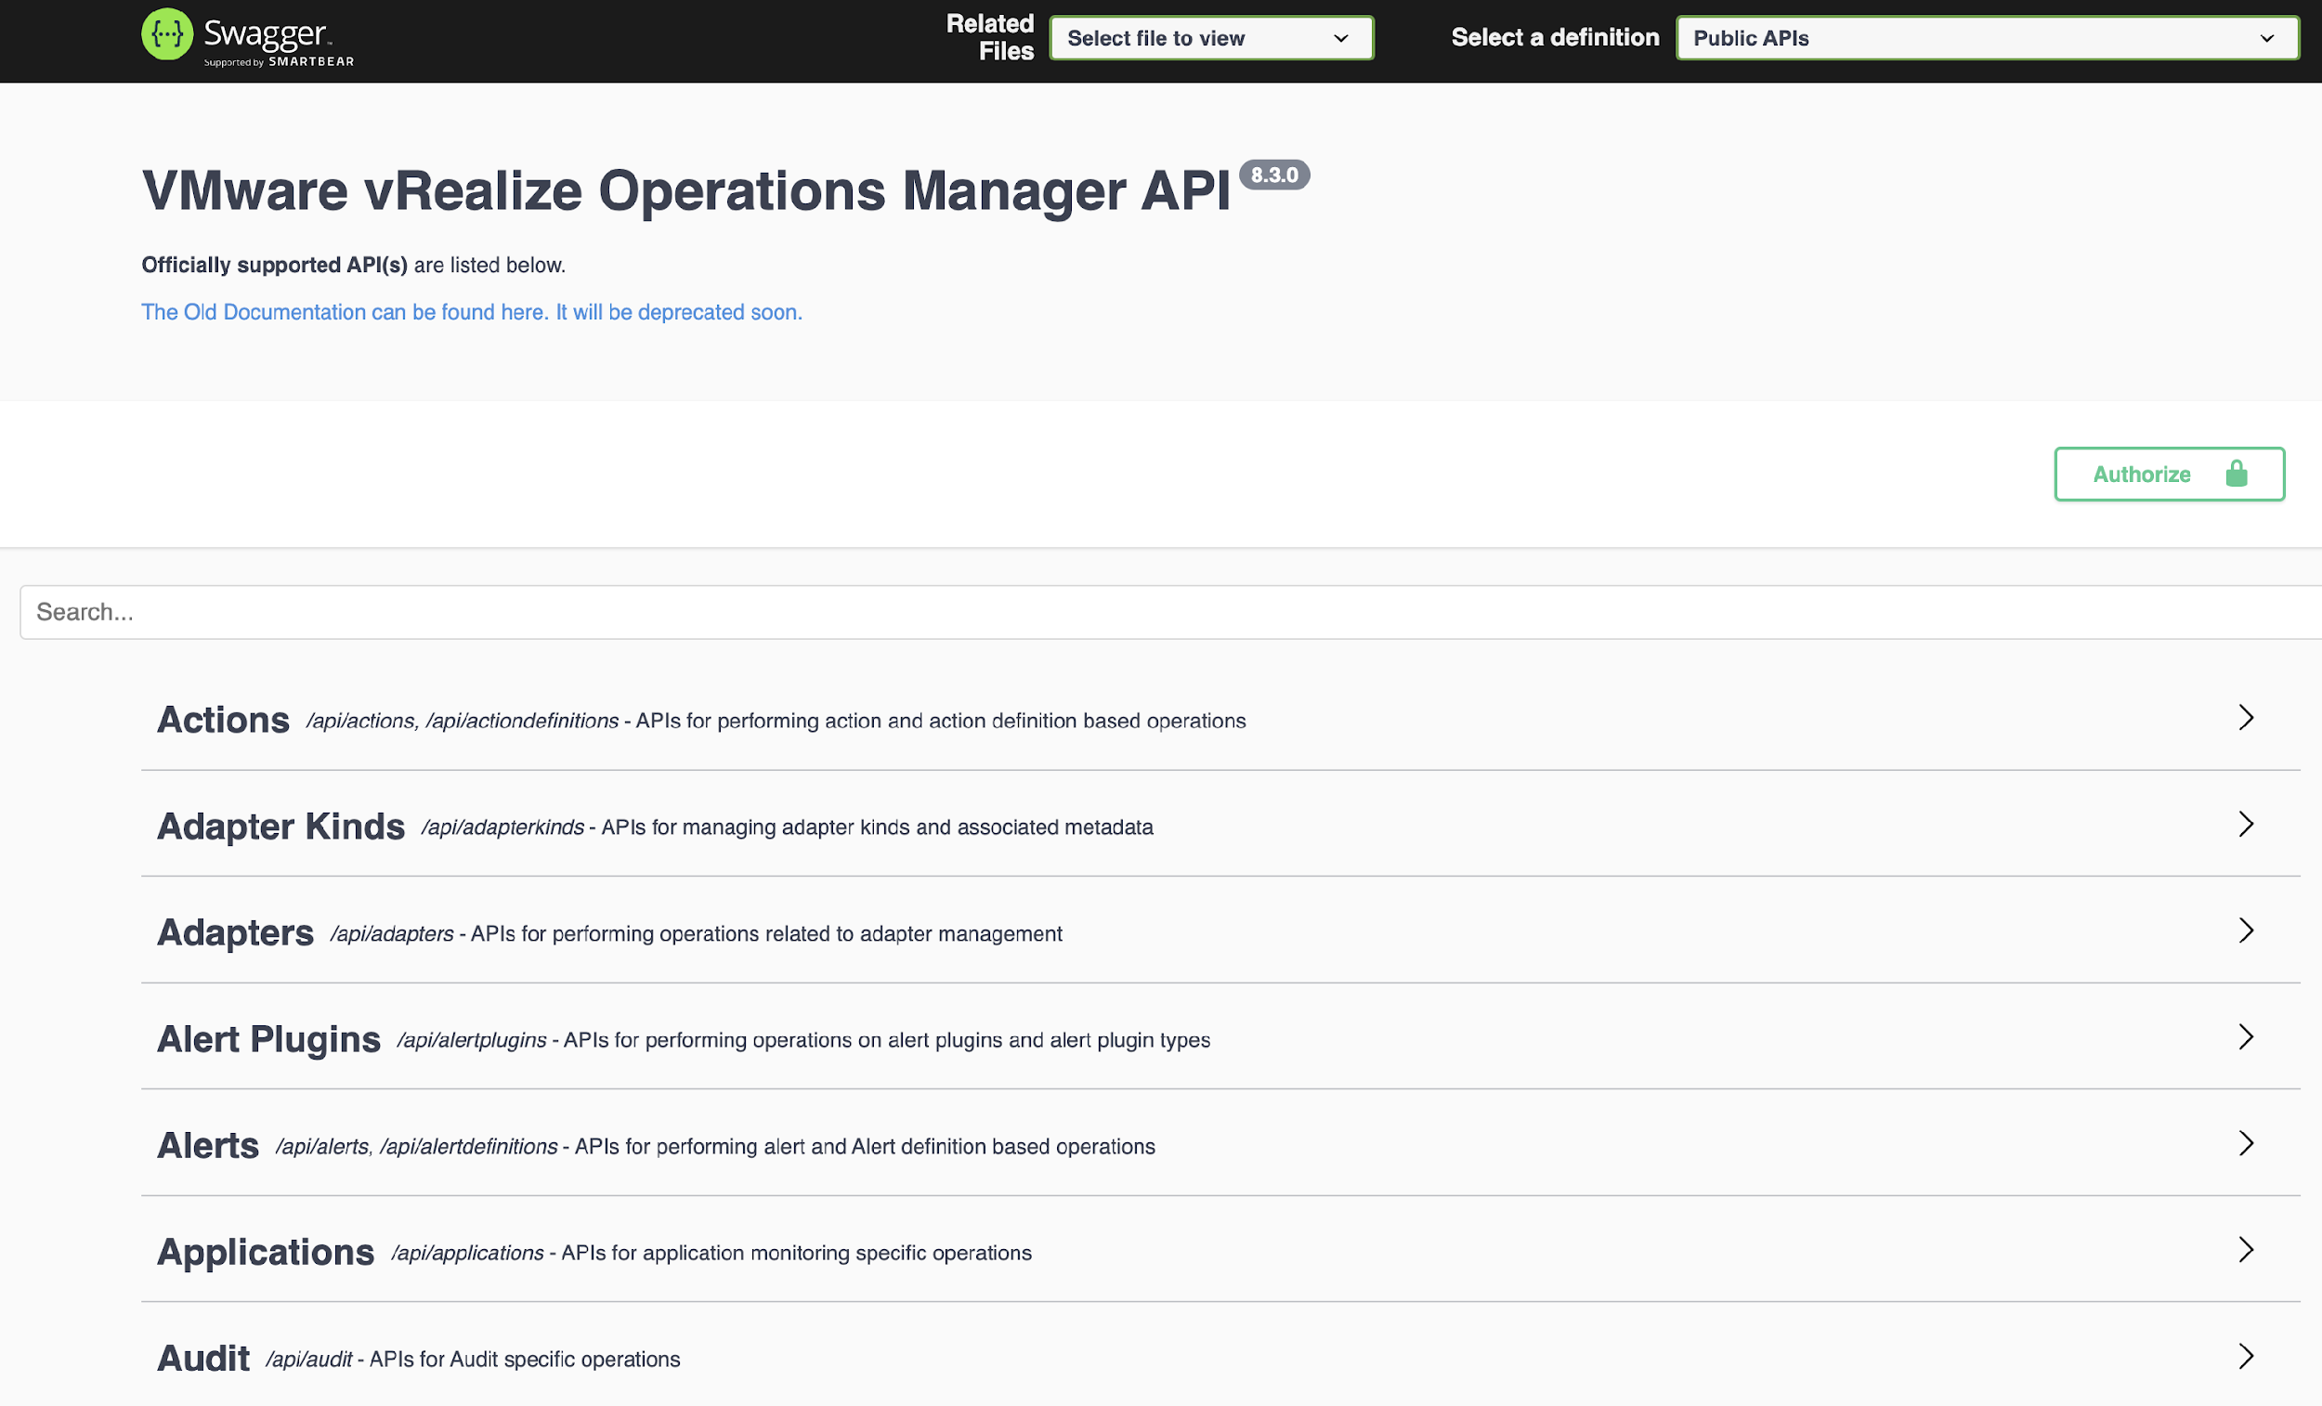Click the Applications tag heading
Viewport: 2322px width, 1406px height.
coord(266,1253)
